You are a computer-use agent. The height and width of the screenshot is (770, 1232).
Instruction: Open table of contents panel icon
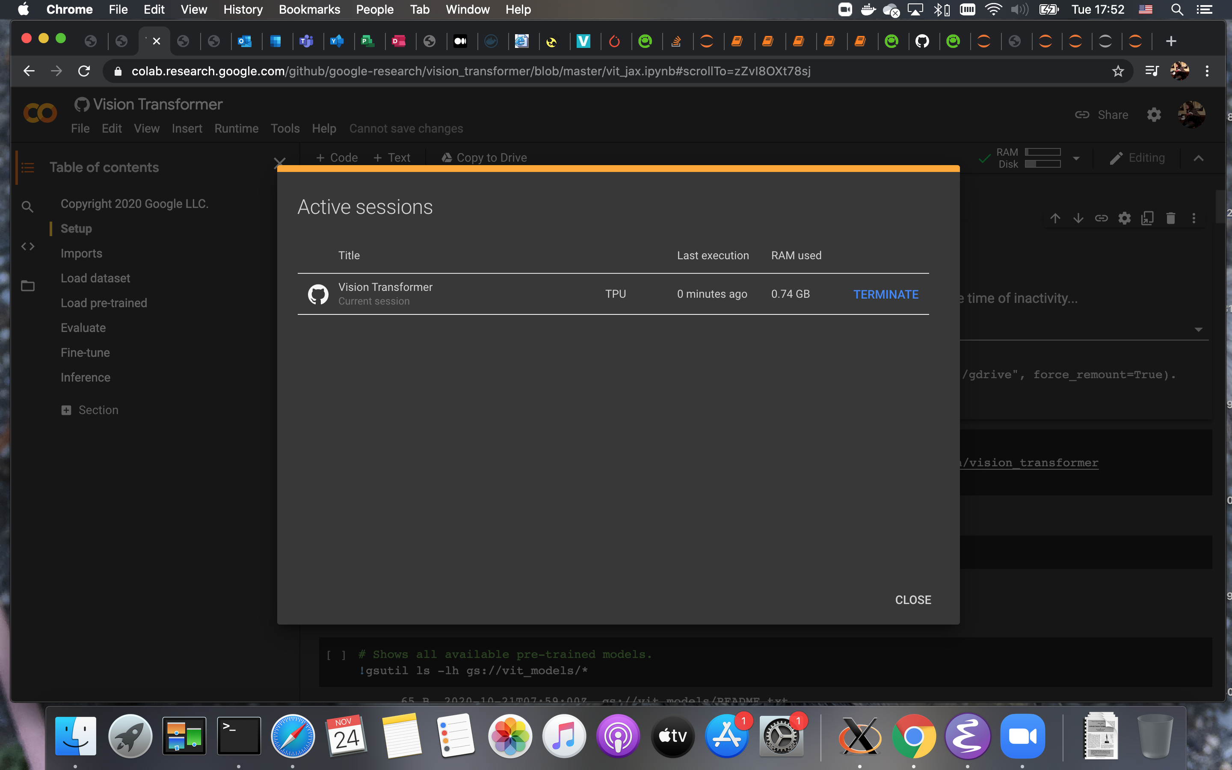click(x=27, y=168)
